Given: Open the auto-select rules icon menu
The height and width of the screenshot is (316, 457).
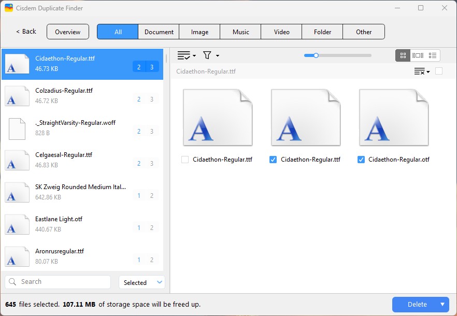Looking at the screenshot, I should [186, 55].
